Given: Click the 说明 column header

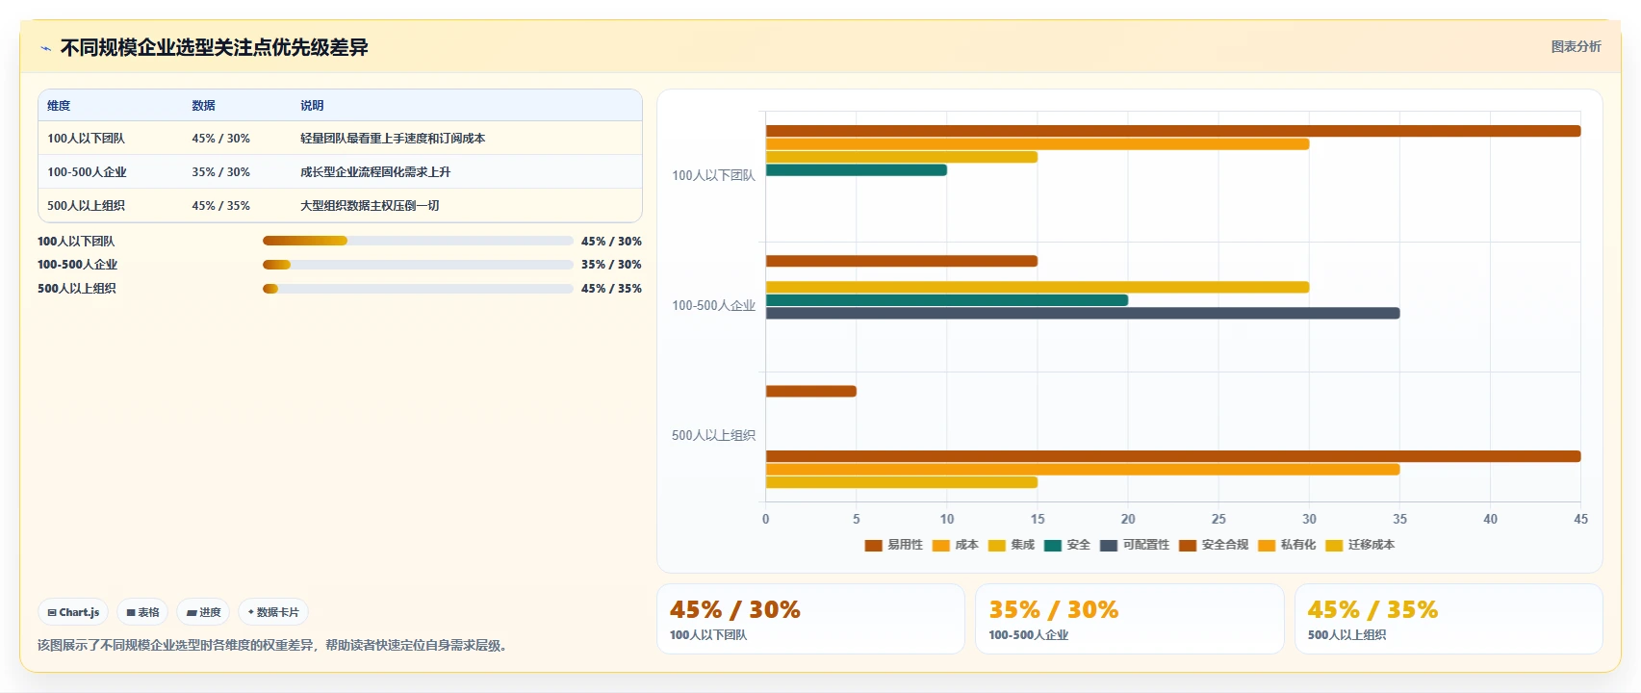Looking at the screenshot, I should [x=312, y=106].
